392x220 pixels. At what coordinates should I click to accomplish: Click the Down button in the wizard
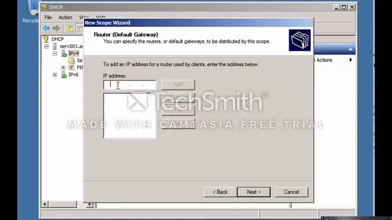(x=178, y=124)
